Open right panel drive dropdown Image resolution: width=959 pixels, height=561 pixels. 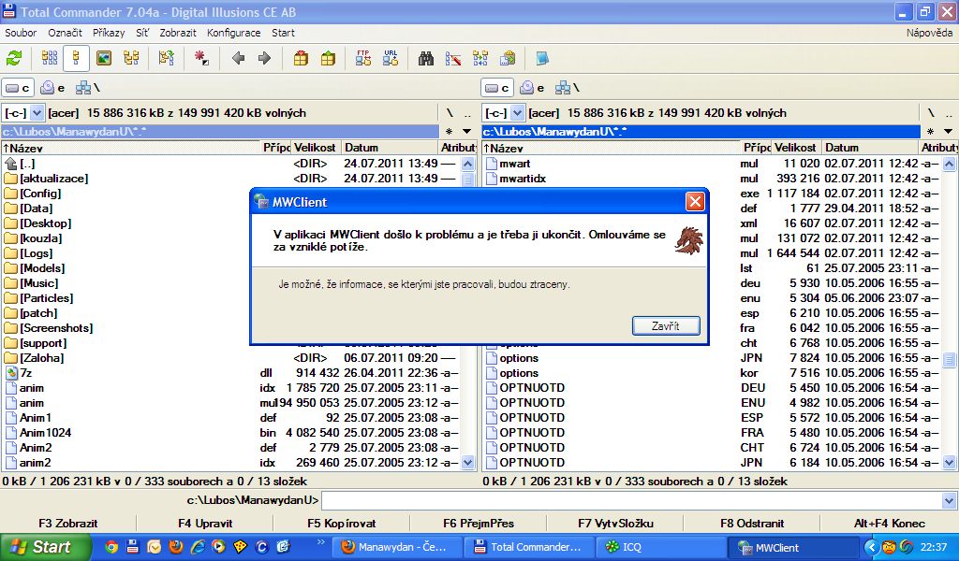coord(517,113)
